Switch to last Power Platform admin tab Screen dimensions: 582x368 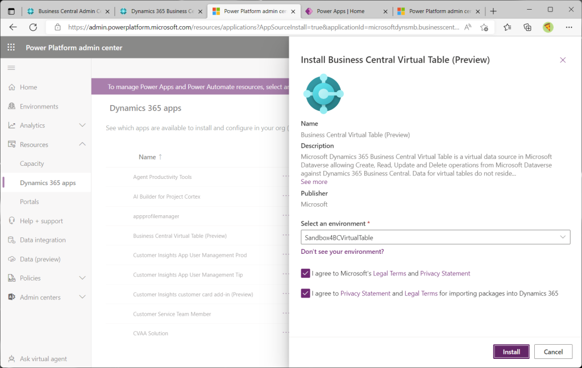click(439, 11)
